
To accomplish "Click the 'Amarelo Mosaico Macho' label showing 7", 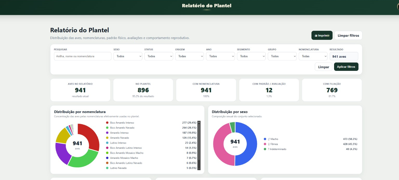I will [x=124, y=158].
